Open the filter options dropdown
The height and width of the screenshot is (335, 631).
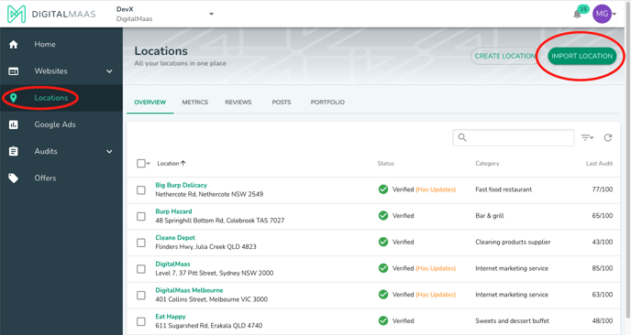587,138
